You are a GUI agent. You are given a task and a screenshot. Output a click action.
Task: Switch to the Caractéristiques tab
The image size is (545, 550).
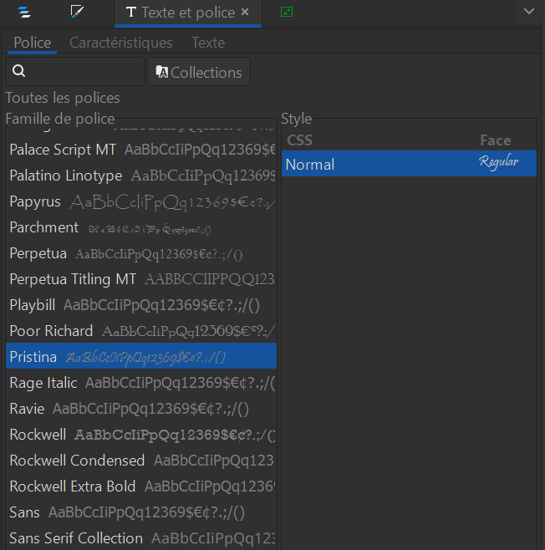coord(120,43)
